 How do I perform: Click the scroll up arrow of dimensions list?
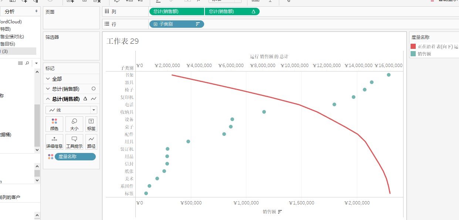[37, 71]
